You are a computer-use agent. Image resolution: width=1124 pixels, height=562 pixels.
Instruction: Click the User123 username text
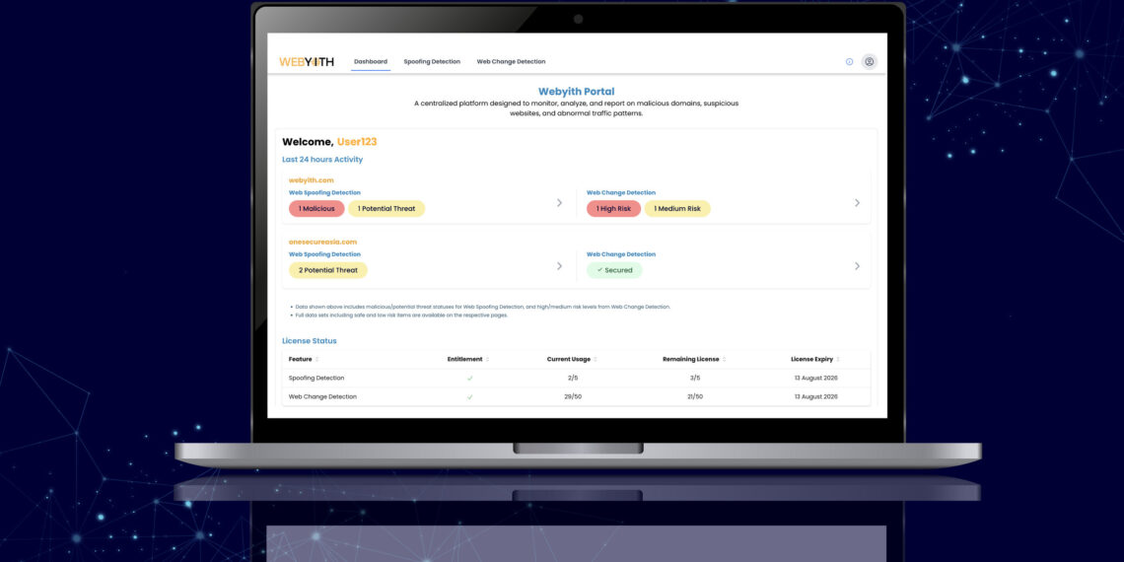357,142
